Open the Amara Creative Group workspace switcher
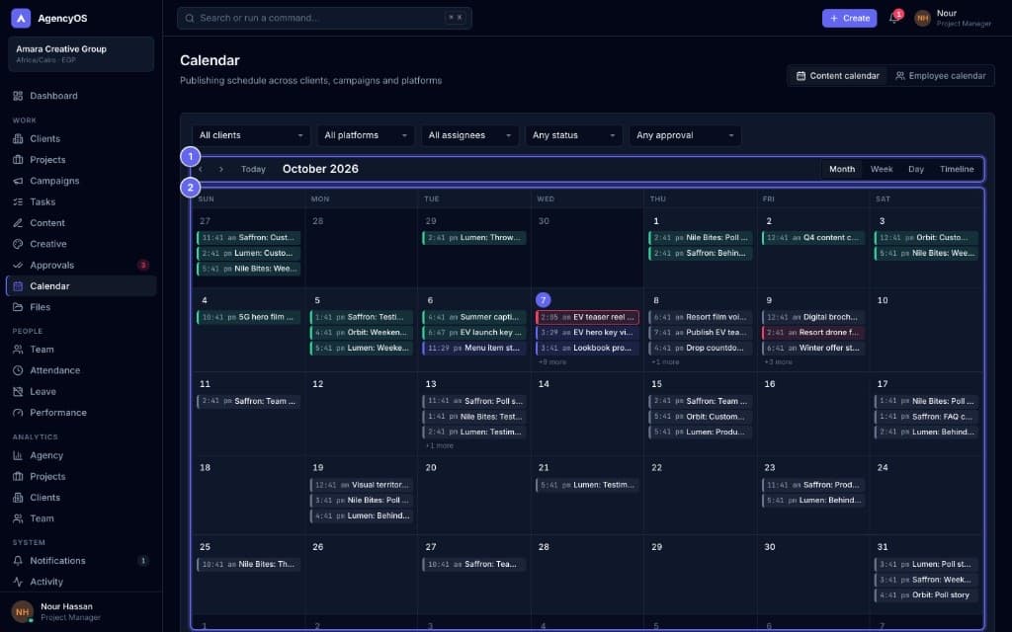This screenshot has width=1012, height=632. click(81, 53)
